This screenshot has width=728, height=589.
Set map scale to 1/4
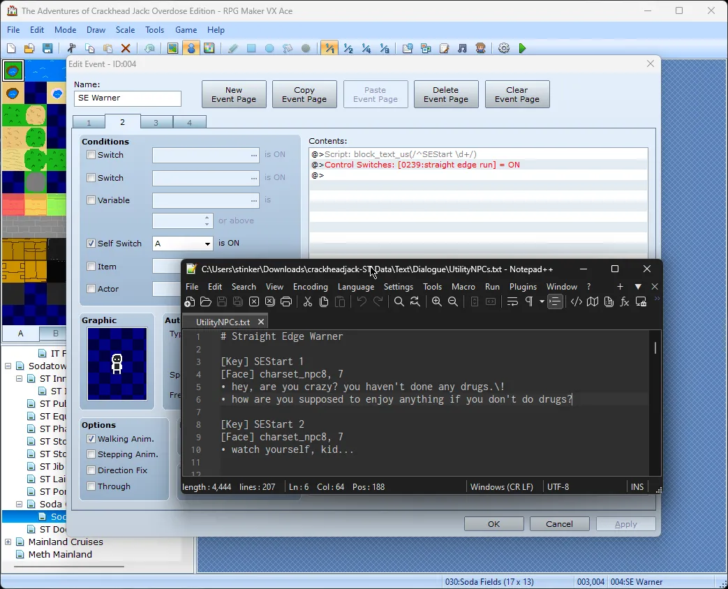366,48
